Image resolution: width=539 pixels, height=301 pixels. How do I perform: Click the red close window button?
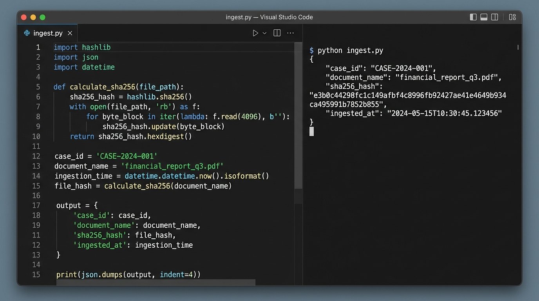24,17
